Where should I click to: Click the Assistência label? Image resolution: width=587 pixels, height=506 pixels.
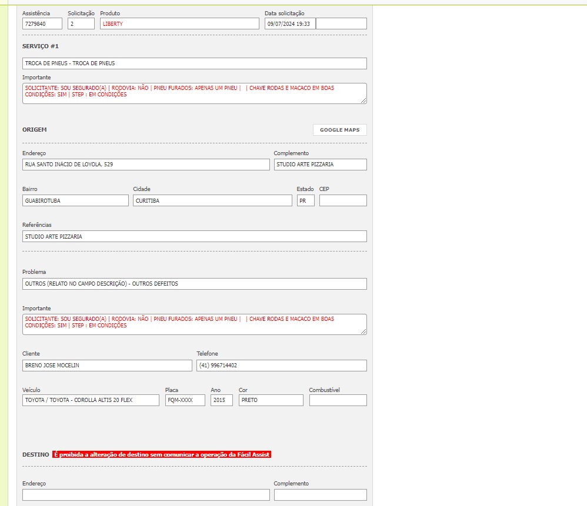point(36,13)
